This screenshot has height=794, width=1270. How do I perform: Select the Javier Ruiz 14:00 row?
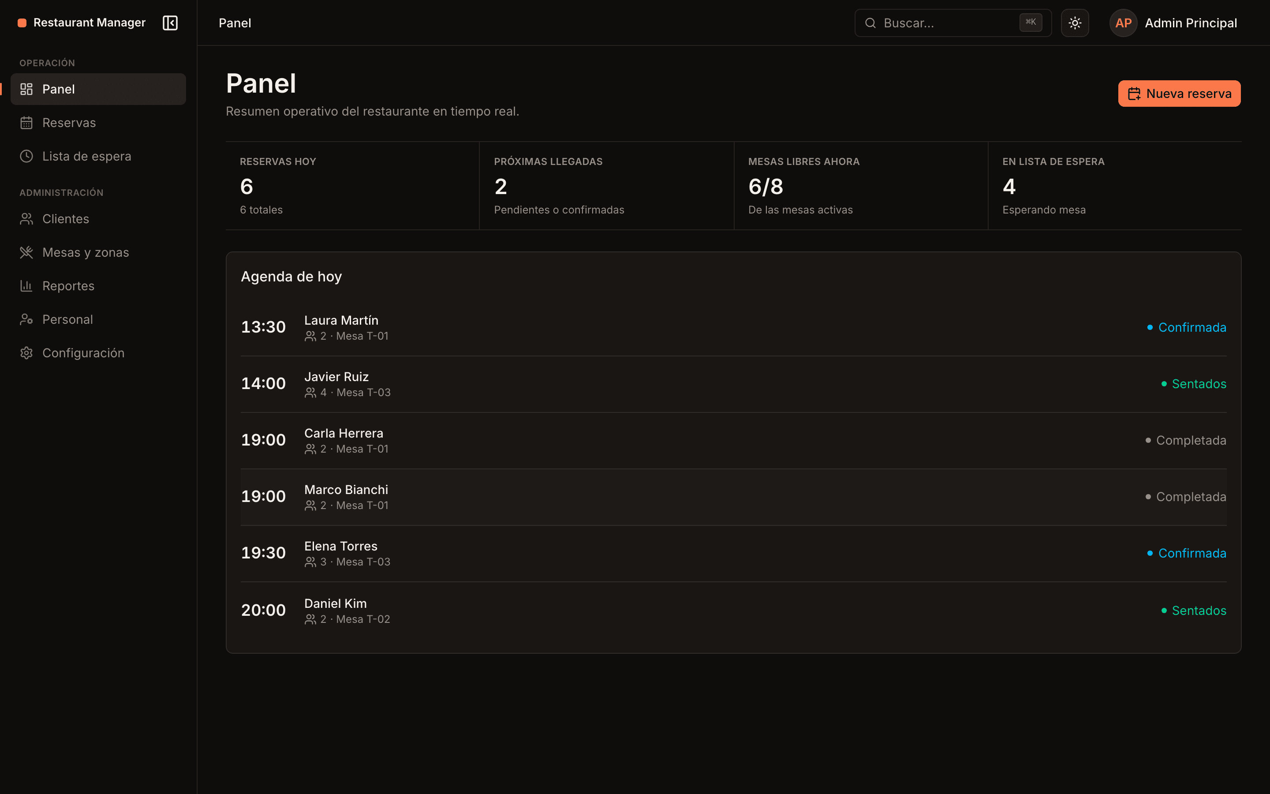733,384
